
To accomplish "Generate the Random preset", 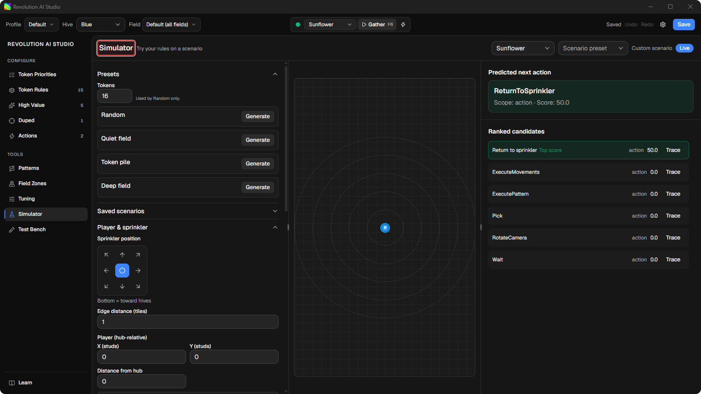I will (x=258, y=116).
